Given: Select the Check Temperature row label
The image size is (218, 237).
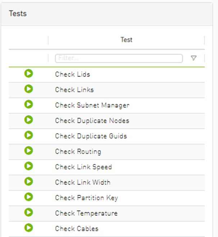Looking at the screenshot, I should [86, 213].
